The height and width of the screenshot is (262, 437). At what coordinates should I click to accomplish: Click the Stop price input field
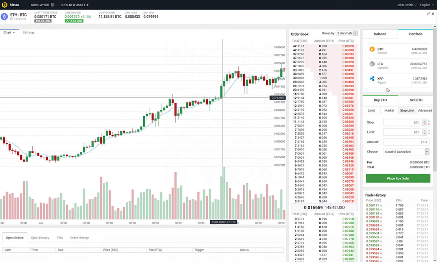point(403,123)
